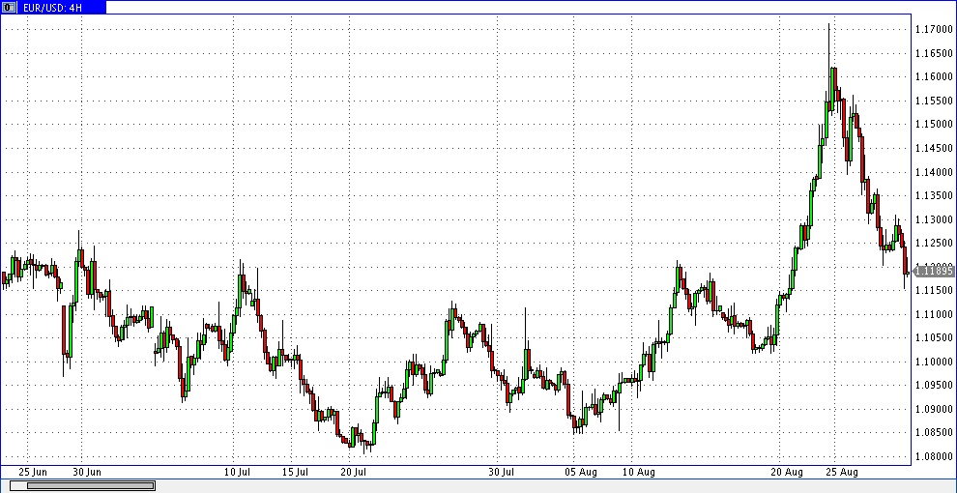Click the 1.10000 price axis label
Image resolution: width=957 pixels, height=493 pixels.
point(934,362)
